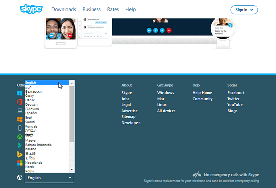276x188 pixels.
Task: Click the Skype badge on the smartwatch
Action: click(230, 25)
